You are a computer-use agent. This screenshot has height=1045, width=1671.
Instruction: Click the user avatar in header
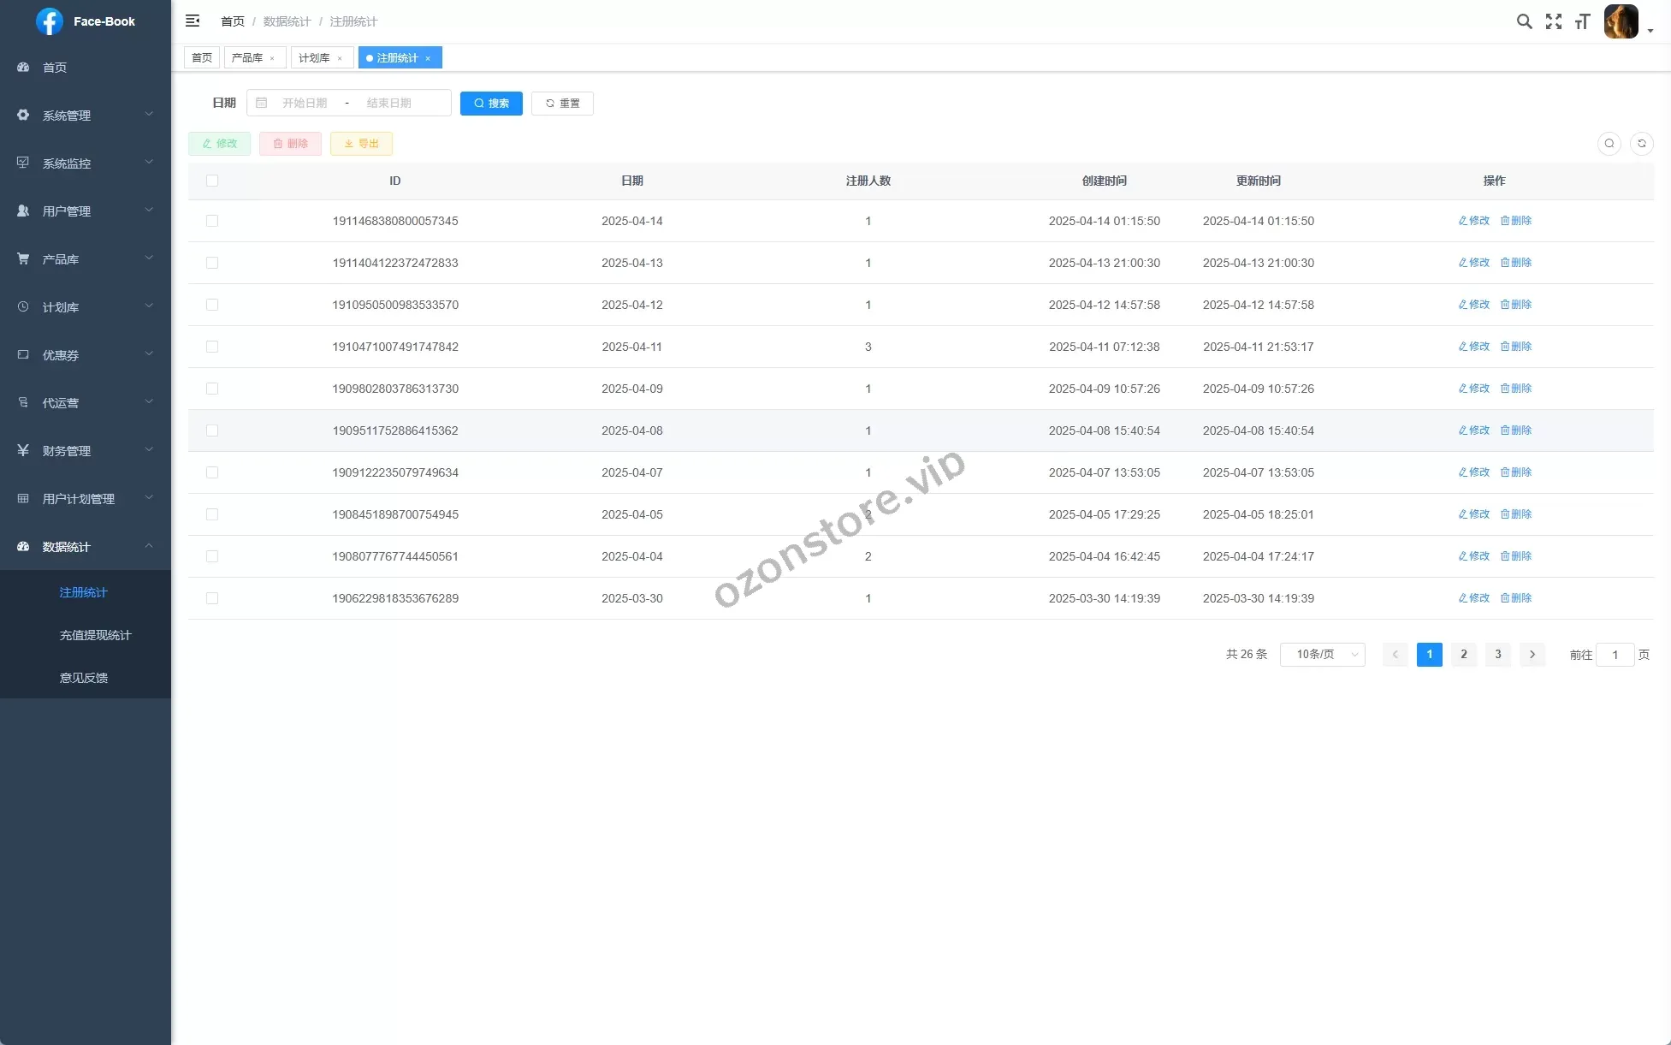(x=1621, y=21)
